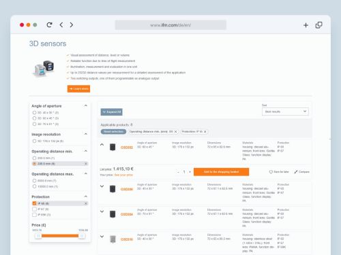The height and width of the screenshot is (255, 341).
Task: Check the IP 69K protection checkbox
Action: 34,215
